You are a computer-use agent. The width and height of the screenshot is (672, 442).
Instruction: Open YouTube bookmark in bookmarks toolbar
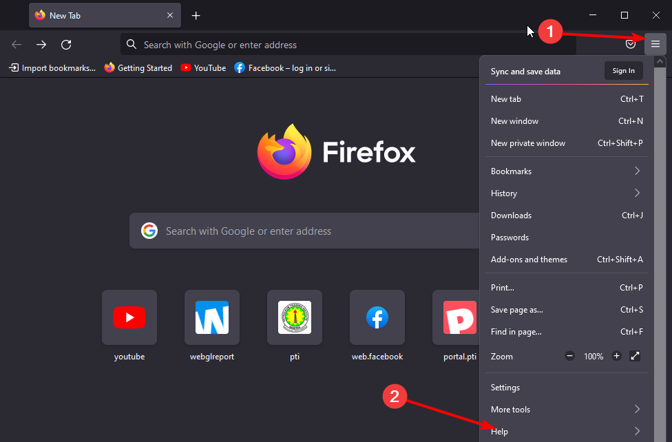pos(203,67)
